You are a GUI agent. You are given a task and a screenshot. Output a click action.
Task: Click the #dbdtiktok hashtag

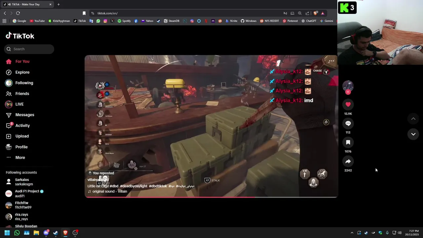click(x=158, y=186)
